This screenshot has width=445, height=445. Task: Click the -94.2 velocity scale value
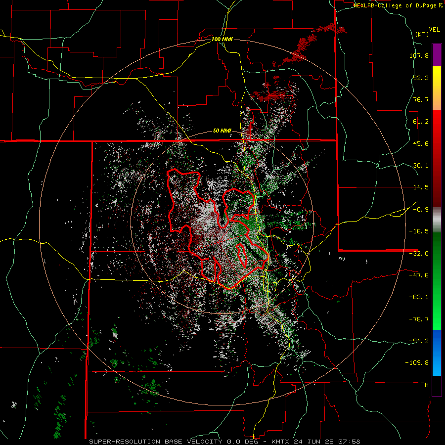pos(419,341)
